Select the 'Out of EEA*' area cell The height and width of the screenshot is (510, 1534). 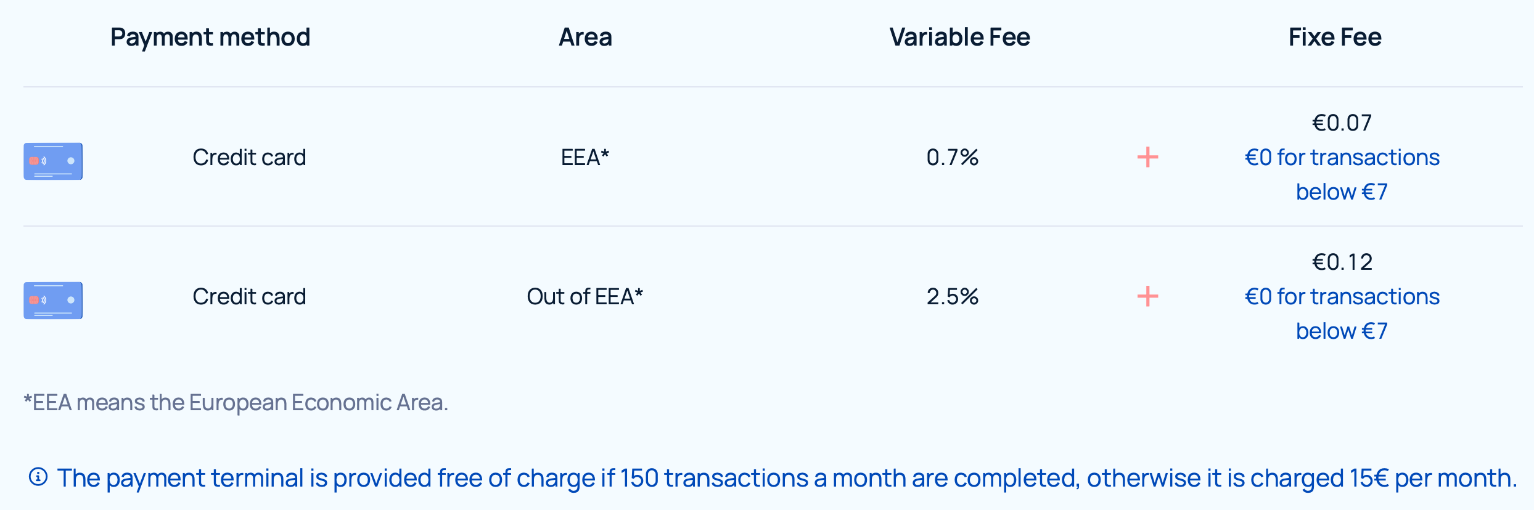pos(584,296)
